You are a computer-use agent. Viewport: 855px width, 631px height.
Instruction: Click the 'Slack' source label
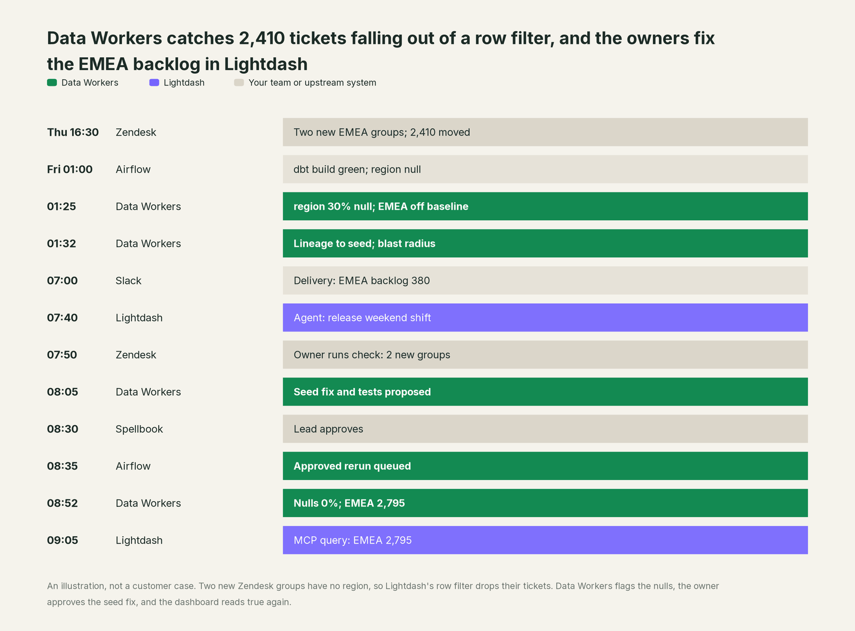coord(128,280)
